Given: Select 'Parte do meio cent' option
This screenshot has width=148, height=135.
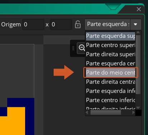Looking at the screenshot, I should click(111, 73).
